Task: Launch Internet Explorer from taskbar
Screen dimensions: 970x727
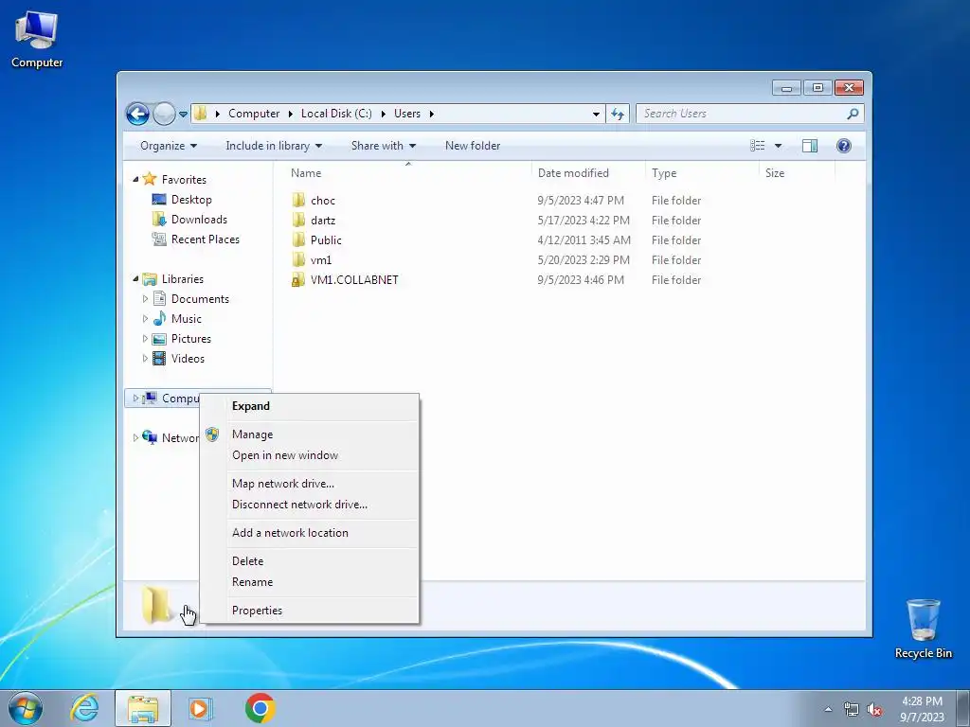Action: tap(84, 708)
